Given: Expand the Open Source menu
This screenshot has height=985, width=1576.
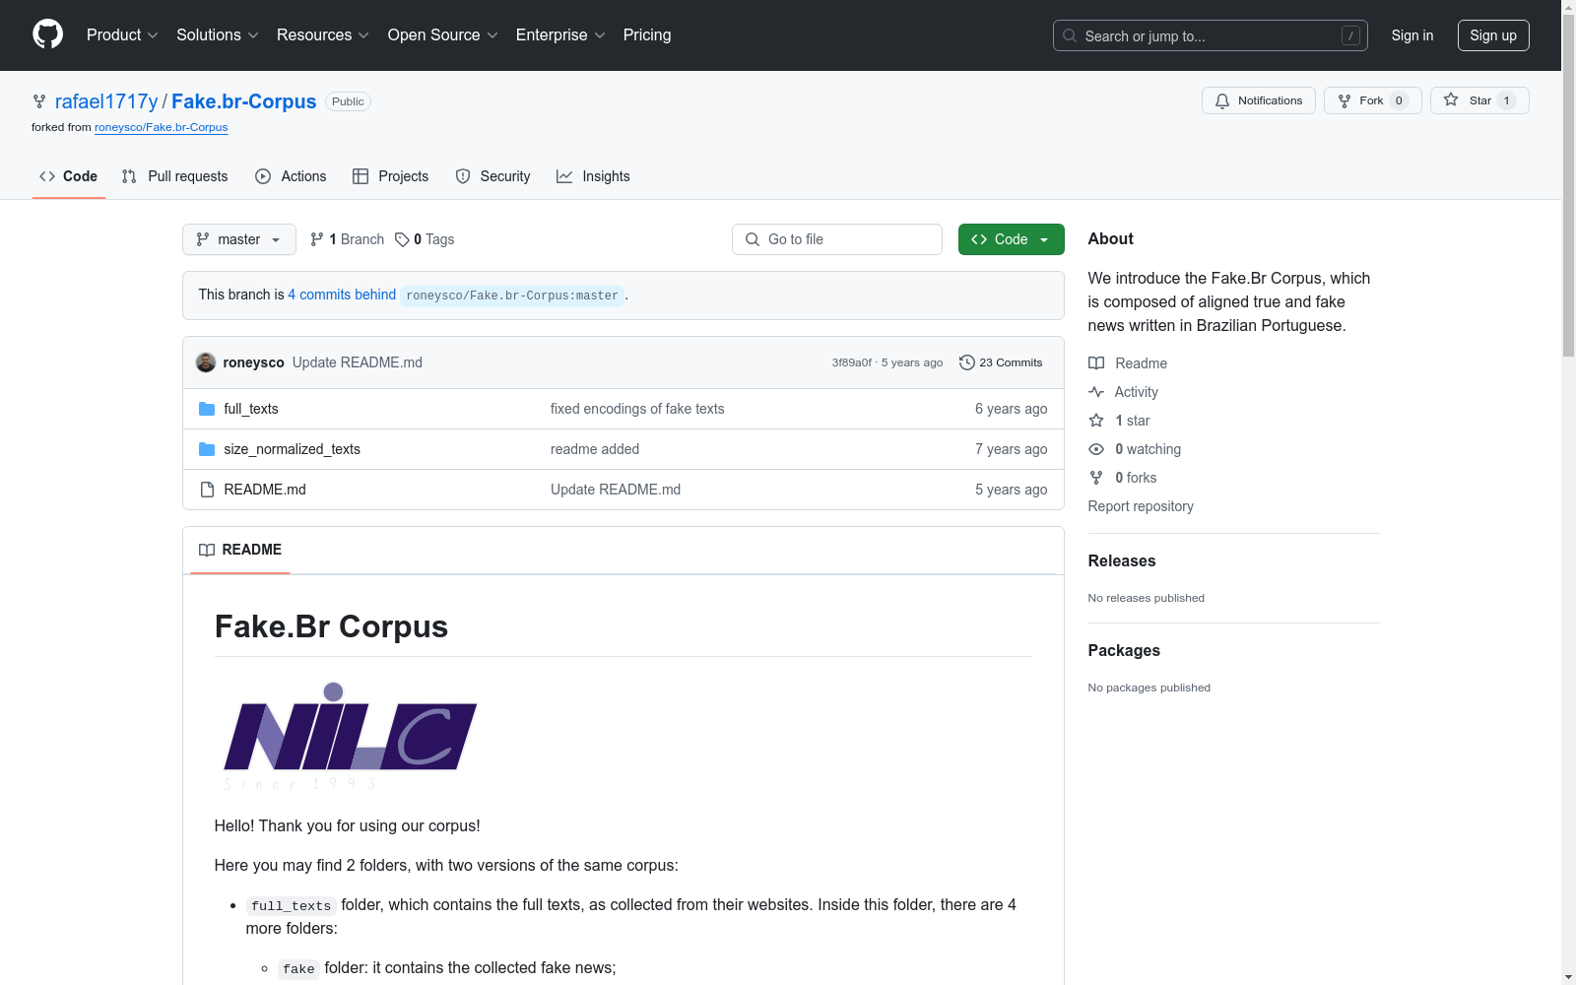Looking at the screenshot, I should pos(443,34).
